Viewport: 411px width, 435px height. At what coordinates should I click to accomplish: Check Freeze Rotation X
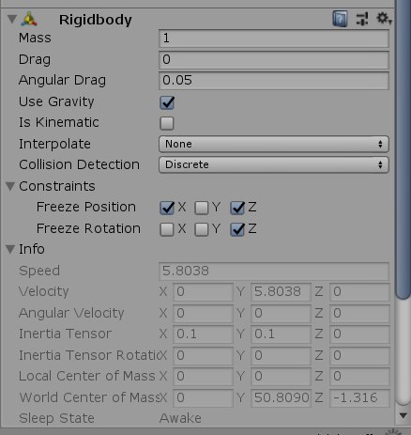click(167, 229)
